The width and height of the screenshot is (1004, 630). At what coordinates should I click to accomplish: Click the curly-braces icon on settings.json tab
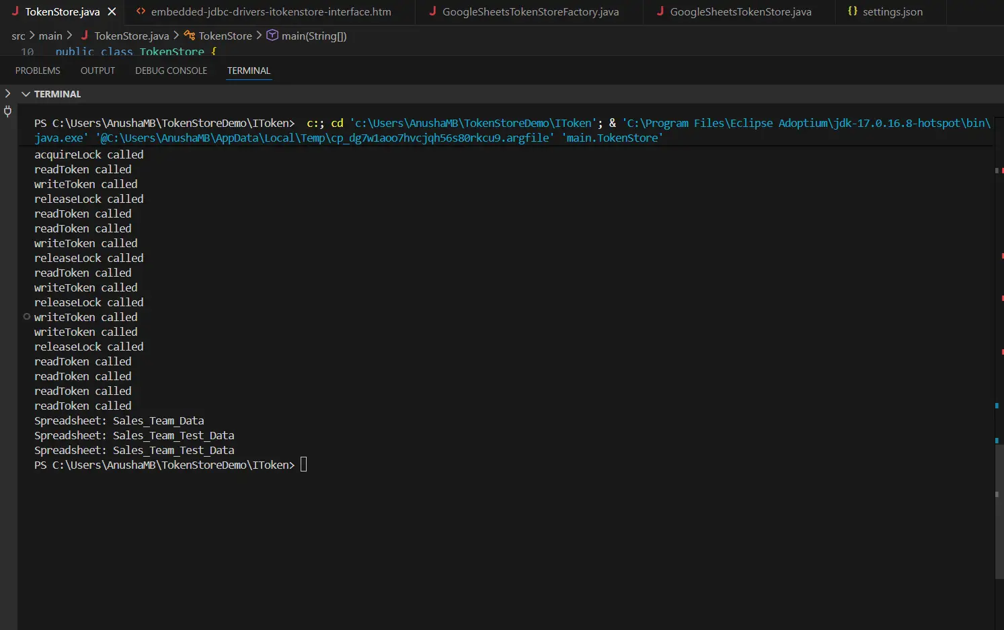[852, 11]
